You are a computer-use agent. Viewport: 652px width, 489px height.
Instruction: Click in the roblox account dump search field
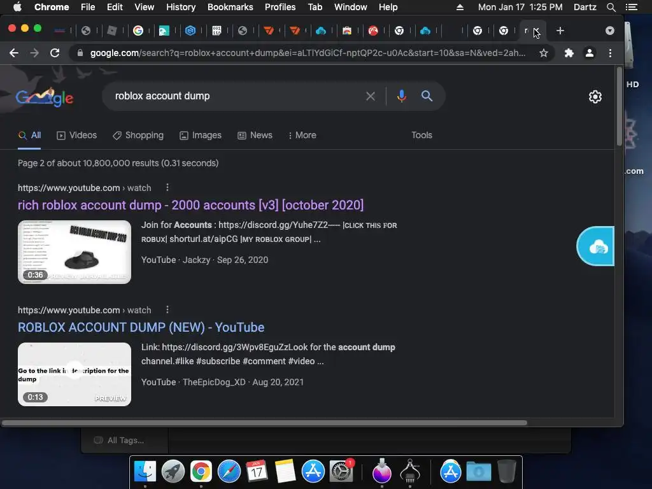click(237, 96)
